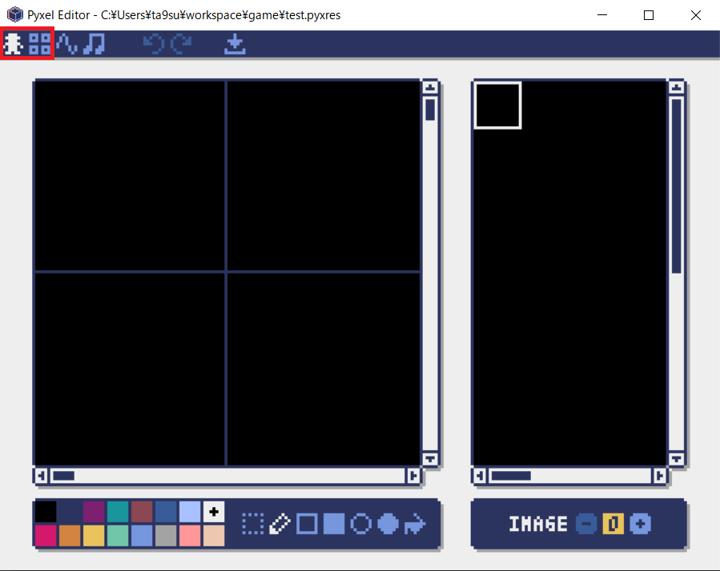This screenshot has height=571, width=720.
Task: Pick the white swatch marked with plus
Action: pyautogui.click(x=214, y=512)
